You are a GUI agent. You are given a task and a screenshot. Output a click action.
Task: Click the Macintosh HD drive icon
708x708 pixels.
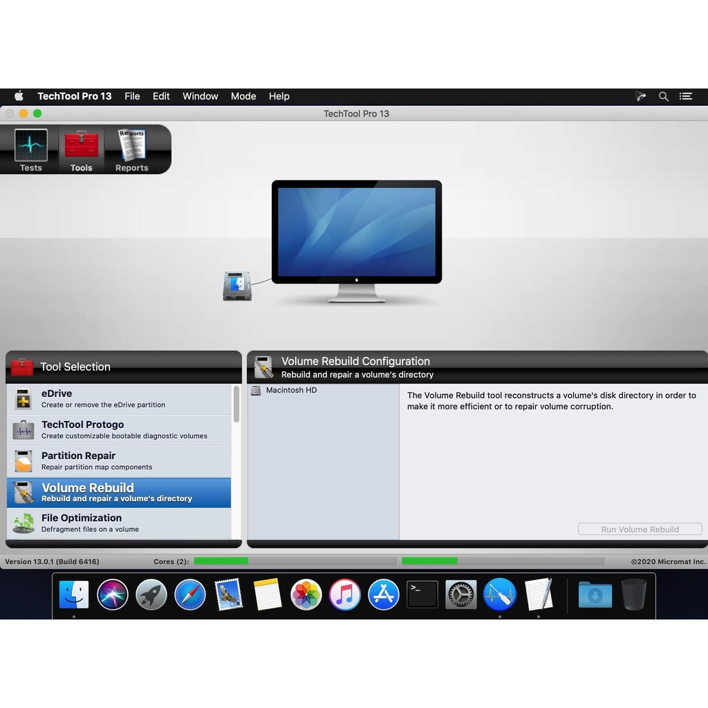point(237,286)
